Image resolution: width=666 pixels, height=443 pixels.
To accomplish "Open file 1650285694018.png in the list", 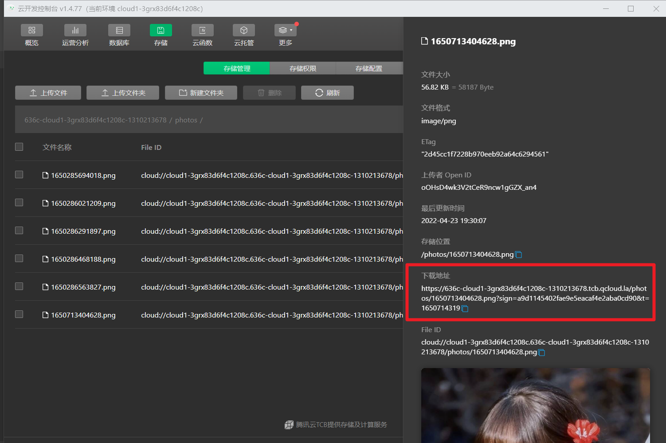I will (x=83, y=176).
